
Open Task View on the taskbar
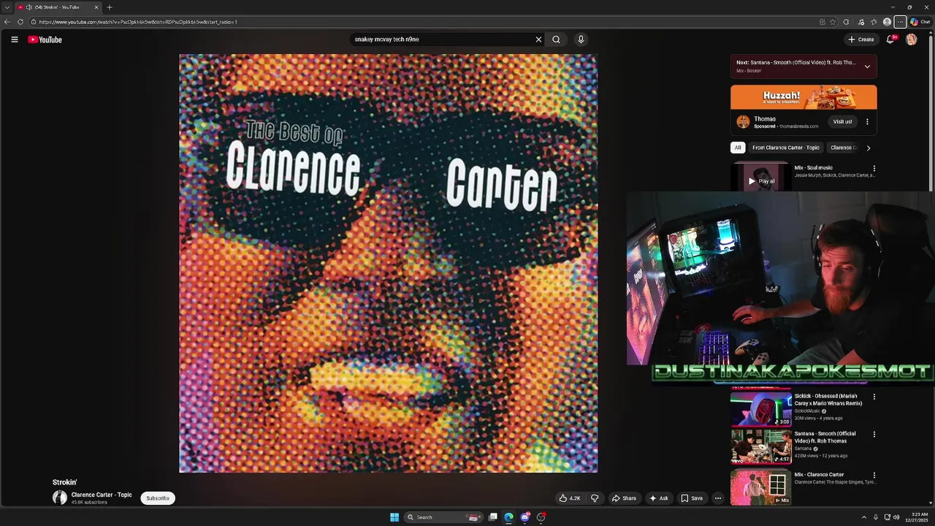point(493,517)
